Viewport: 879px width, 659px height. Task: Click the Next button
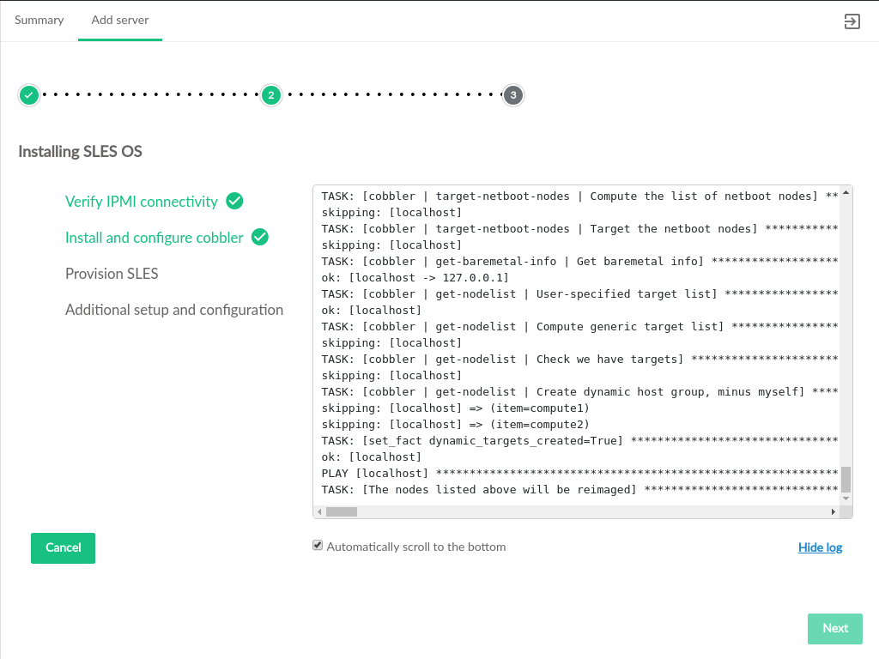834,628
